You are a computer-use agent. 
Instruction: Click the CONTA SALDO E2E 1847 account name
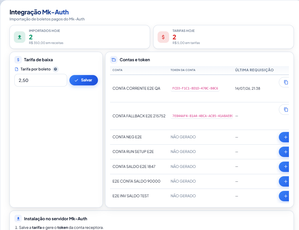click(134, 166)
